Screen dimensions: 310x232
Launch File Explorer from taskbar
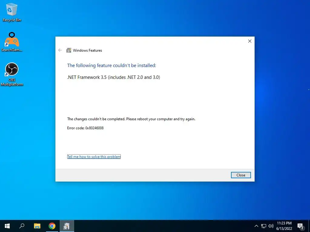tap(37, 226)
